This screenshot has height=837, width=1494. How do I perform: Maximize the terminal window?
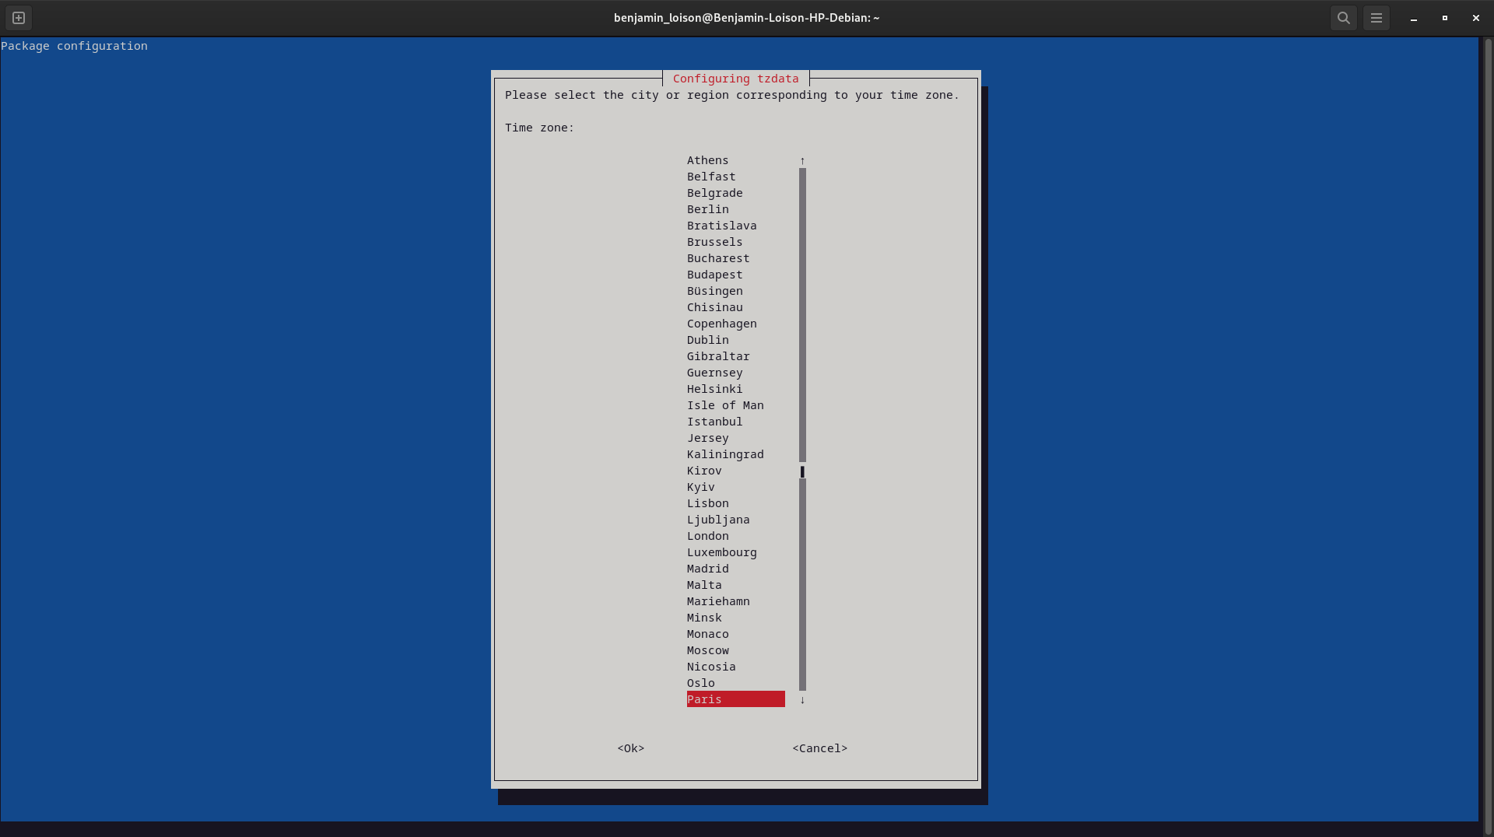tap(1444, 18)
